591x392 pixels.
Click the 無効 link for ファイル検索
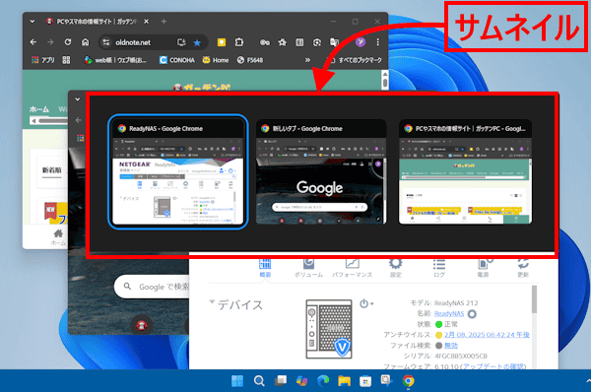point(451,346)
